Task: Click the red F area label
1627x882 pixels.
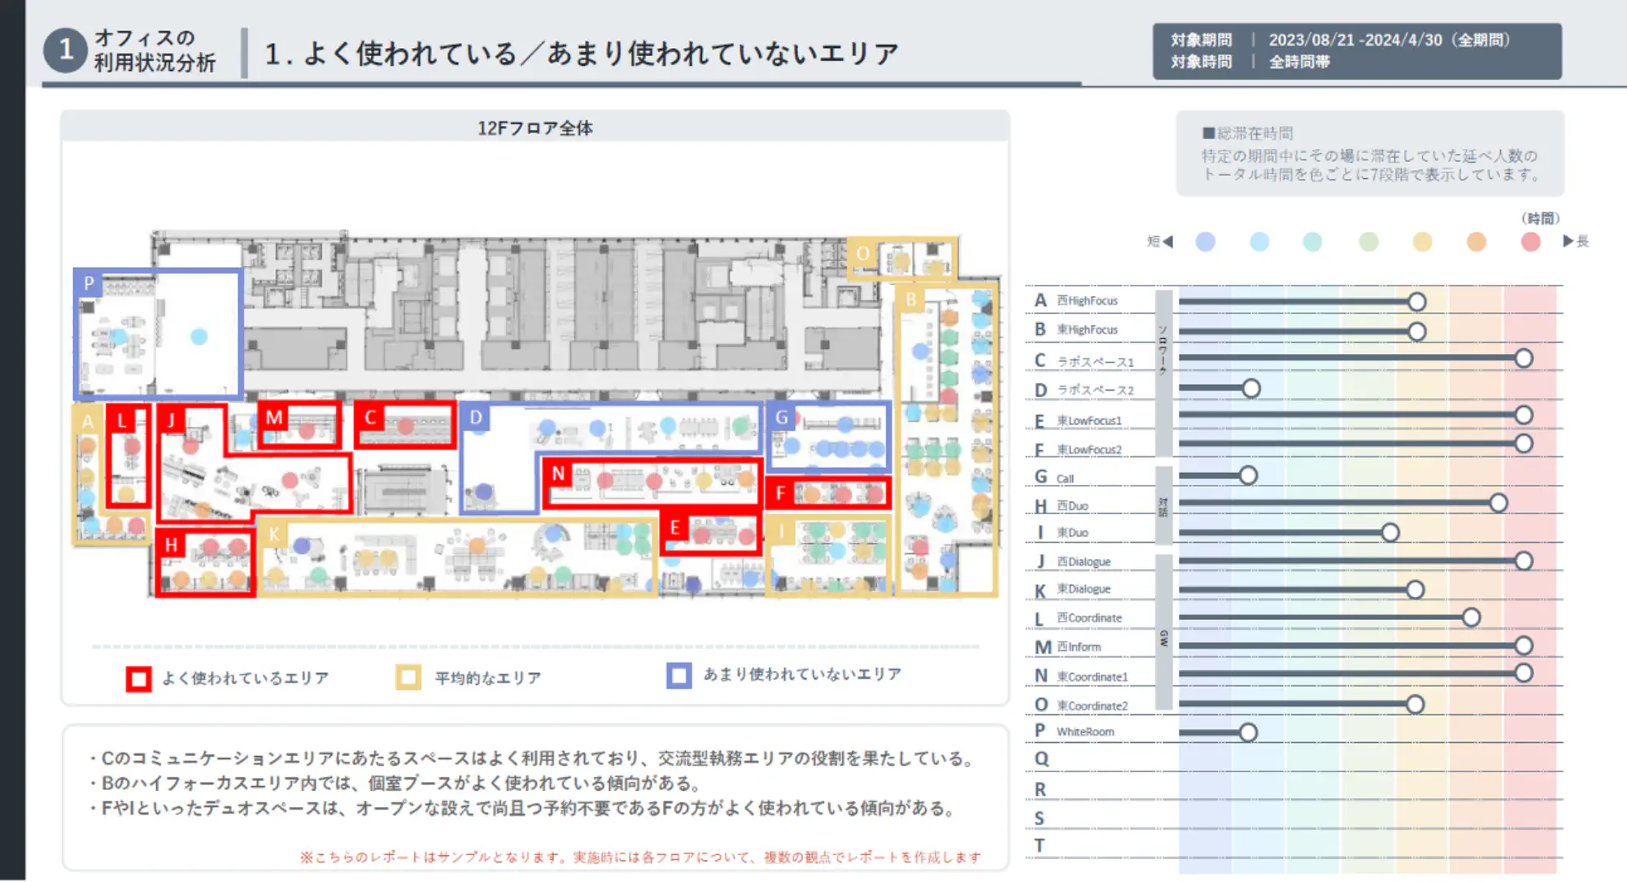Action: (781, 492)
